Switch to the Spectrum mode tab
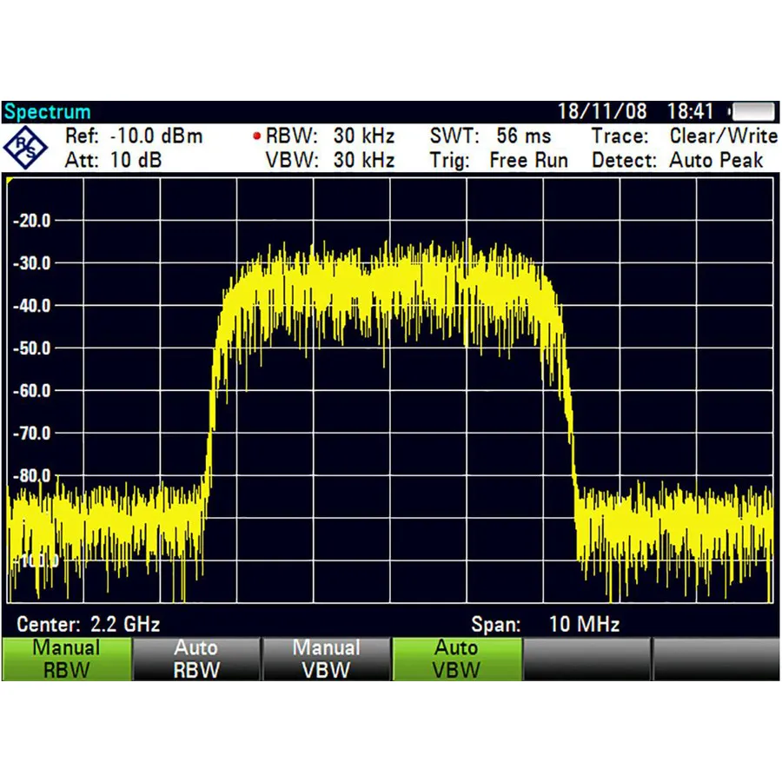782x782 pixels. point(46,111)
